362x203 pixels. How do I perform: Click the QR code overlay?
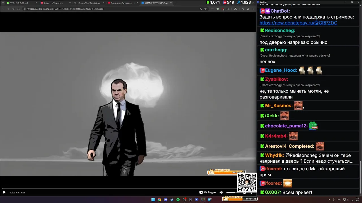[x=247, y=183]
